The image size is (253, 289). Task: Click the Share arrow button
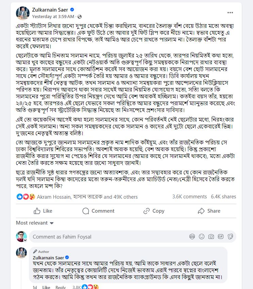click(209, 211)
